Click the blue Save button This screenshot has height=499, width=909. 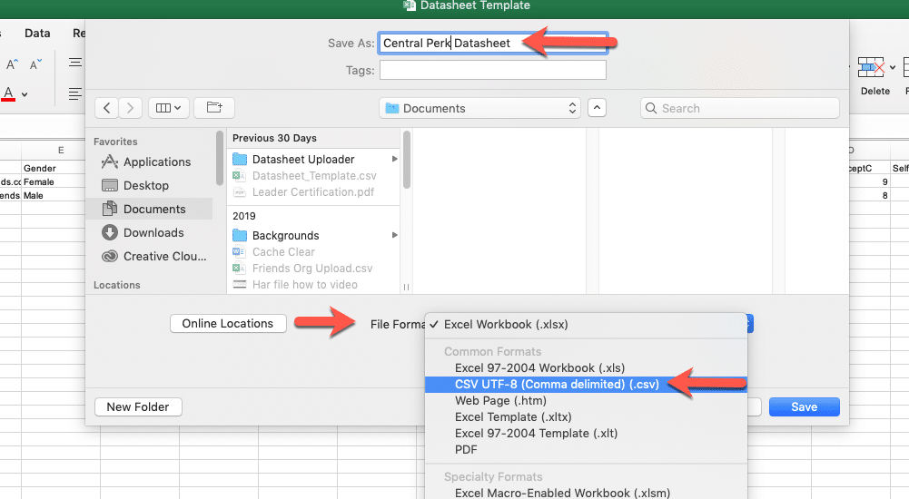(x=804, y=407)
